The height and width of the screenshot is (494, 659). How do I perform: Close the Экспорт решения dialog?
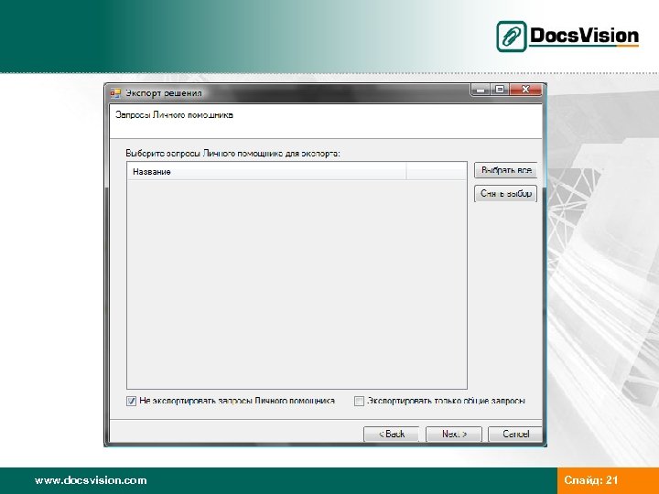[x=525, y=90]
